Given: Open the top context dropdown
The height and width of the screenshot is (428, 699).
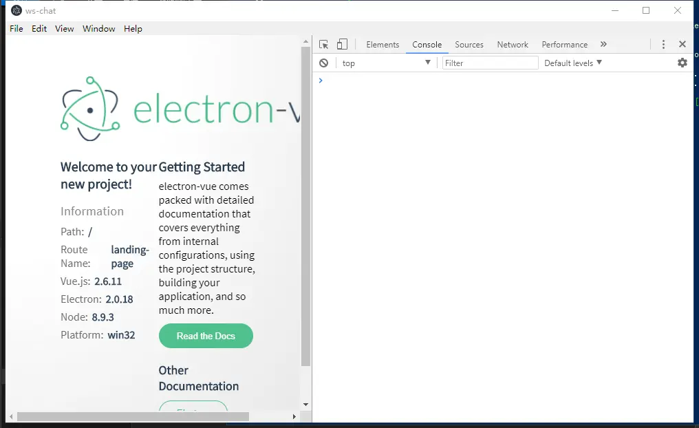Looking at the screenshot, I should [386, 63].
